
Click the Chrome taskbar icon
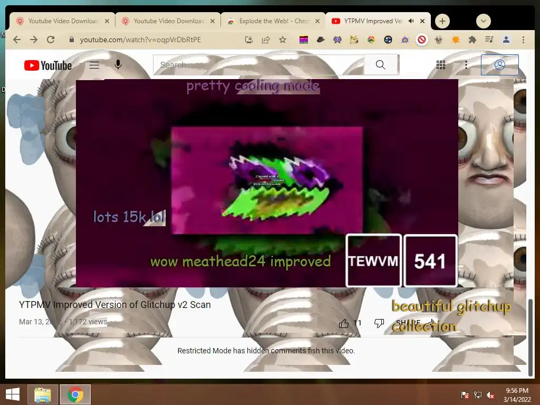75,394
